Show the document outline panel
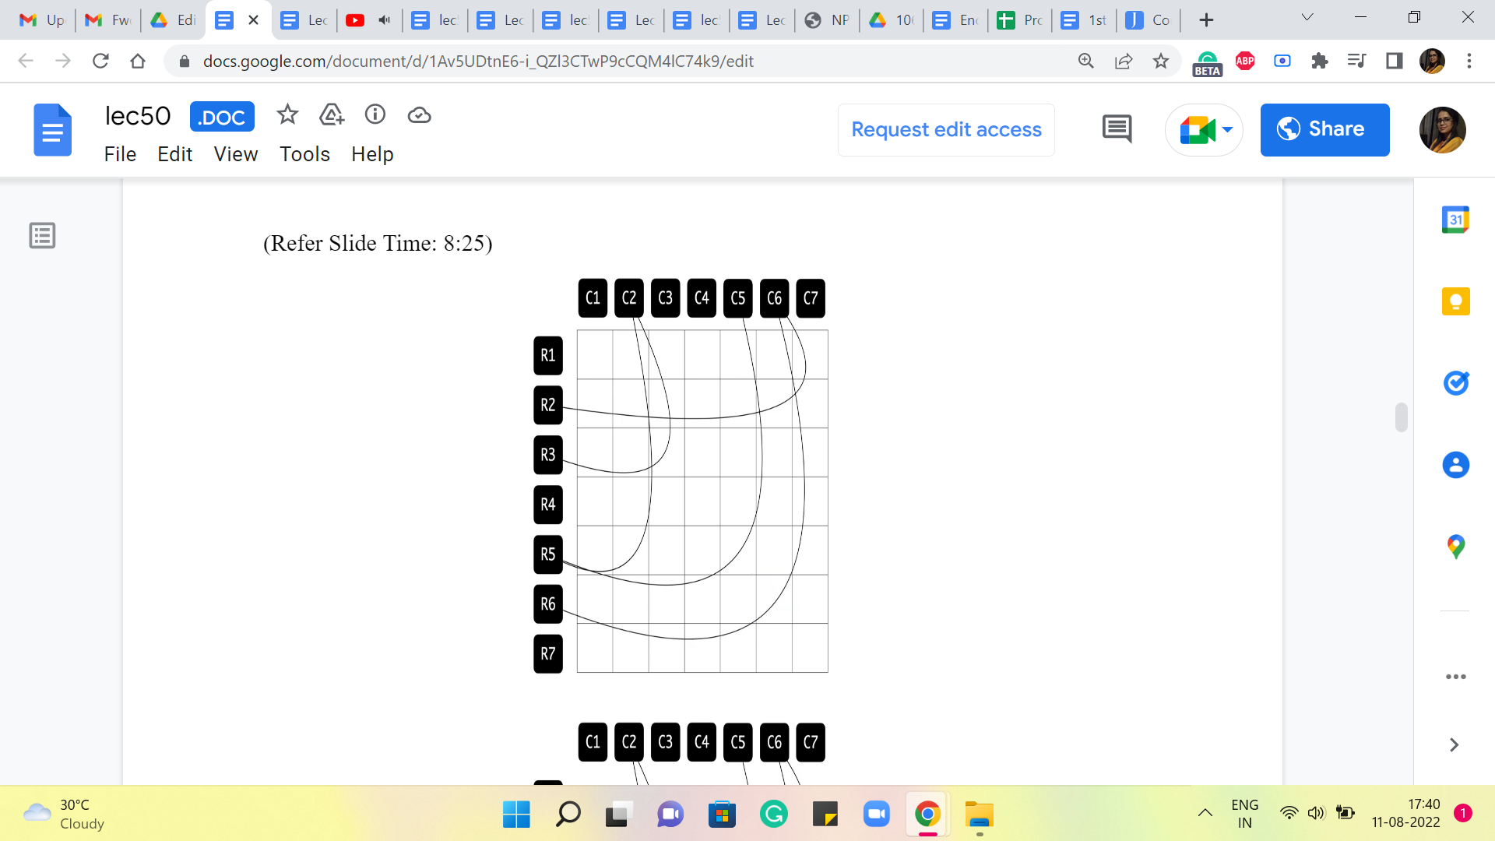The height and width of the screenshot is (841, 1495). click(42, 235)
